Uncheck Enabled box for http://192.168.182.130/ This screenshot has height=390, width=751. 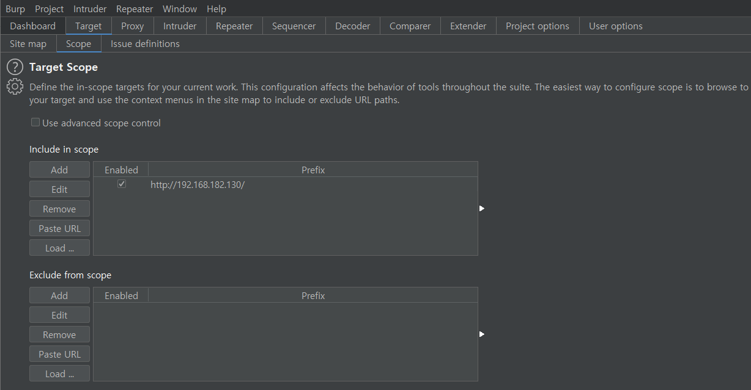[122, 184]
